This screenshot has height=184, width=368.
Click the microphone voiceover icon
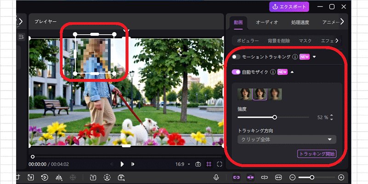point(216,178)
